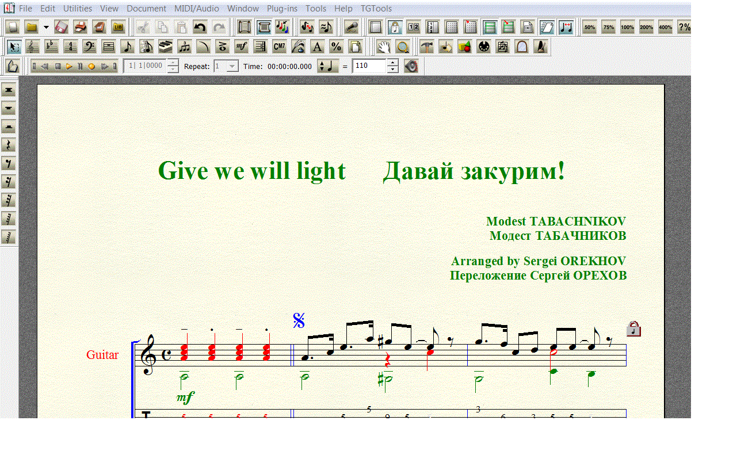Open the Utilities menu
The width and height of the screenshot is (733, 470).
pyautogui.click(x=78, y=9)
